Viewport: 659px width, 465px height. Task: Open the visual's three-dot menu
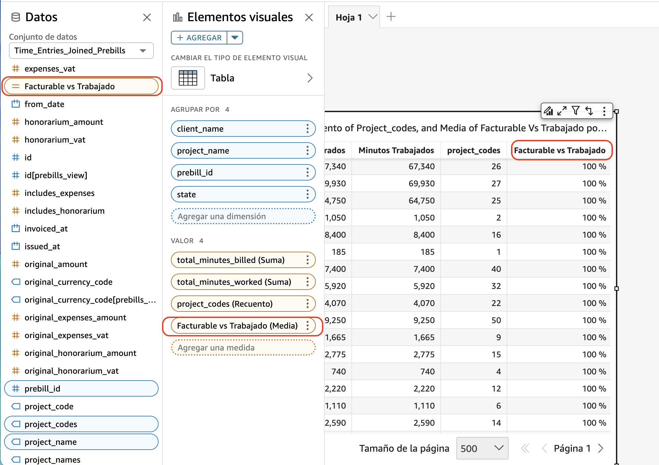[x=604, y=111]
